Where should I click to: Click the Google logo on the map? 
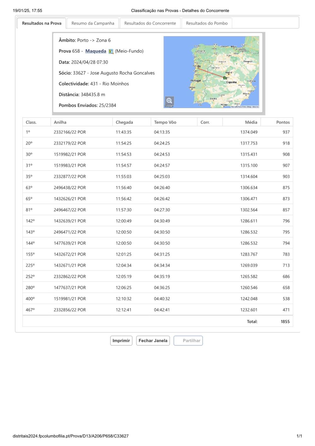pyautogui.click(x=169, y=106)
